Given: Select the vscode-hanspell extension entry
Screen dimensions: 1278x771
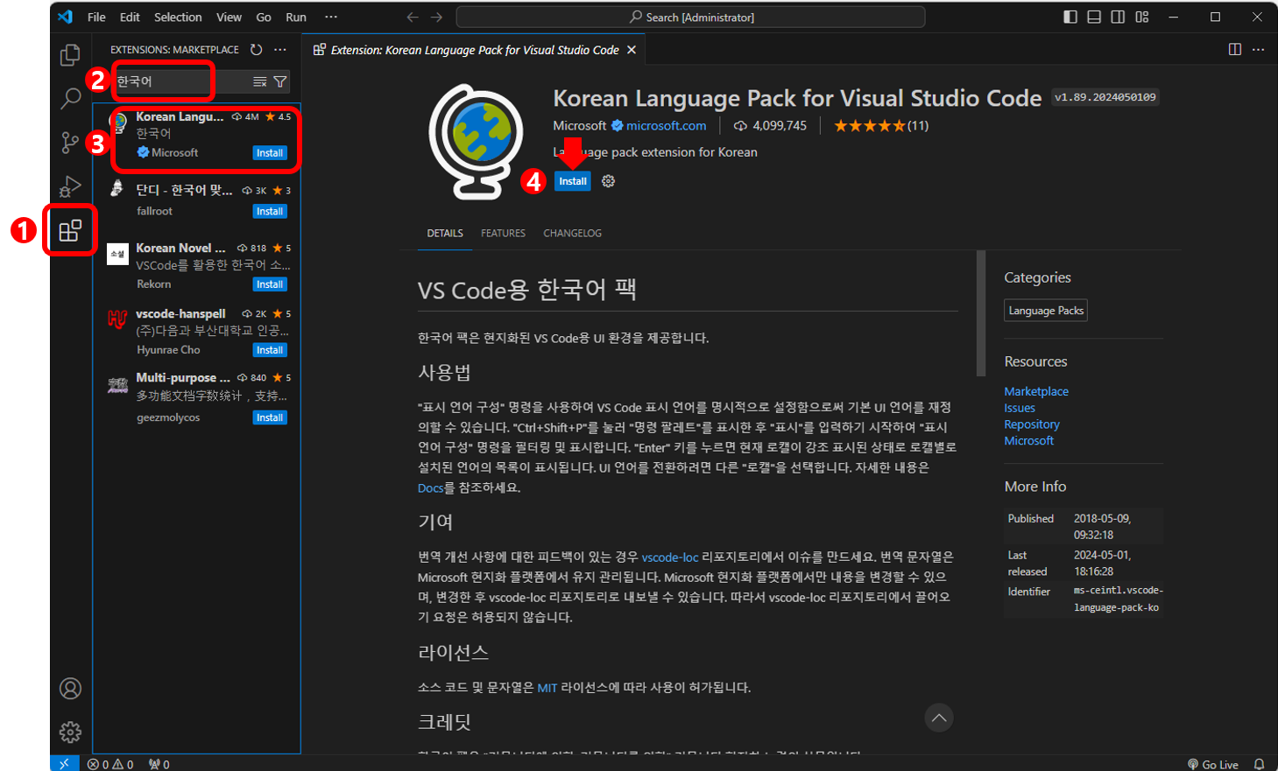Looking at the screenshot, I should coord(197,332).
